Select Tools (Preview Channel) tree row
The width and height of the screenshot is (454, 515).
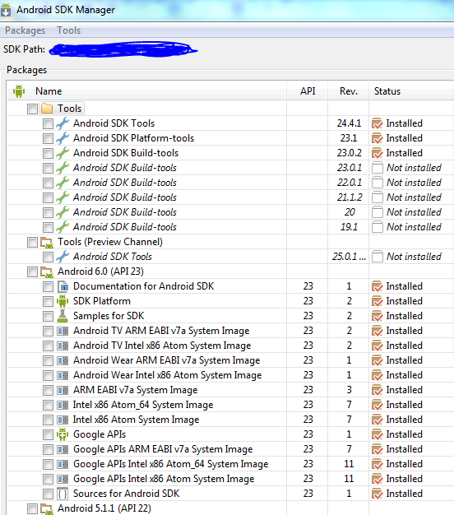click(x=229, y=242)
